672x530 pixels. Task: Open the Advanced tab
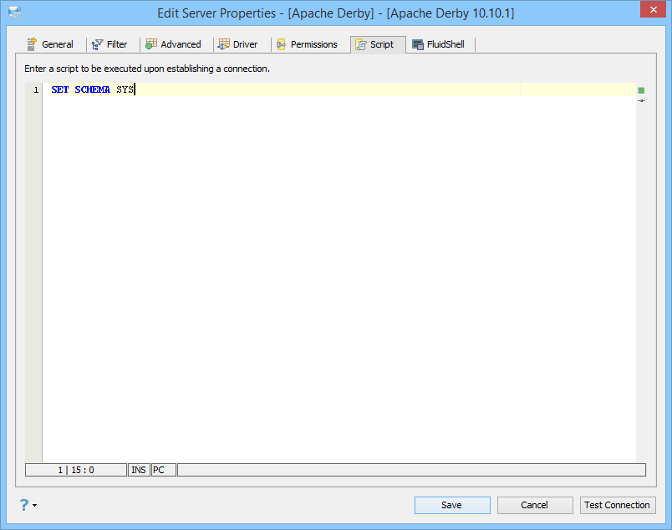[x=174, y=44]
